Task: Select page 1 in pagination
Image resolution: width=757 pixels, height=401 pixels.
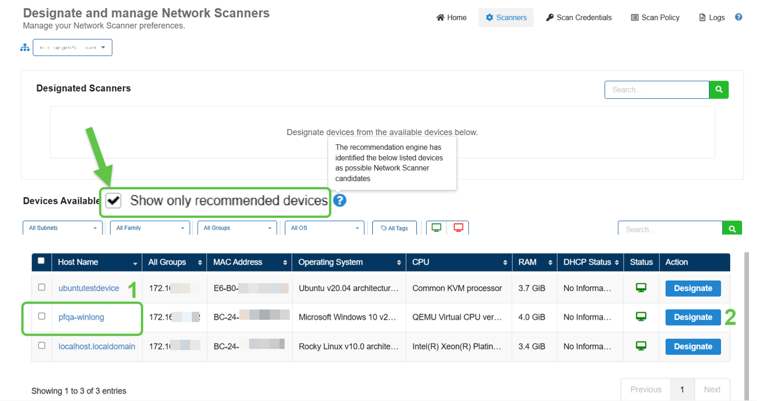Action: coord(683,390)
